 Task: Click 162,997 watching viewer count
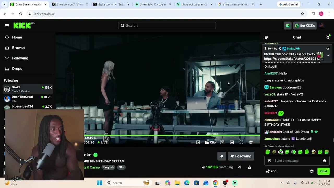tap(217, 167)
